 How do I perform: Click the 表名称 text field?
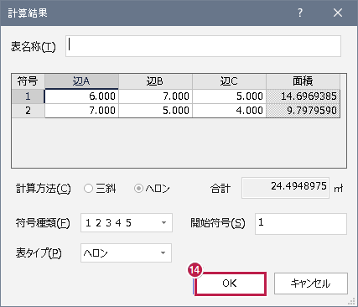coord(203,46)
